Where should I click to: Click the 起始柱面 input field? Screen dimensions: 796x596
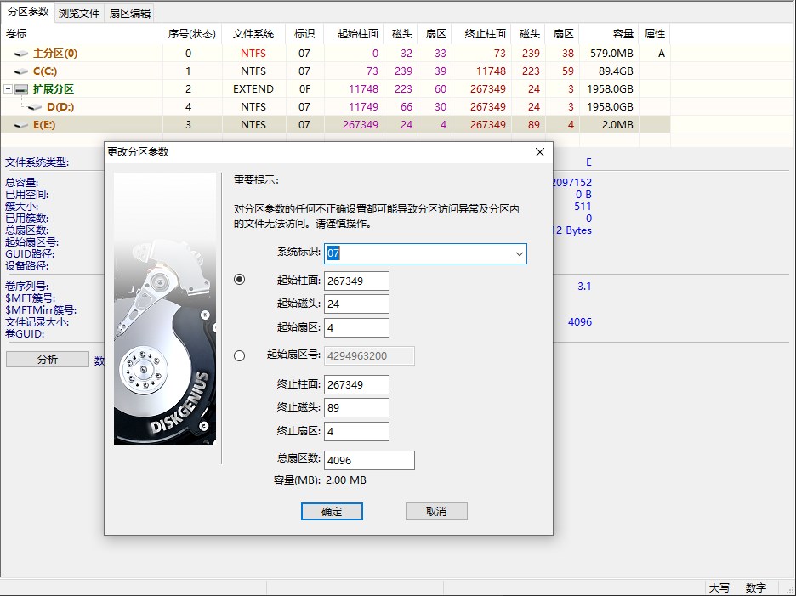[x=356, y=281]
